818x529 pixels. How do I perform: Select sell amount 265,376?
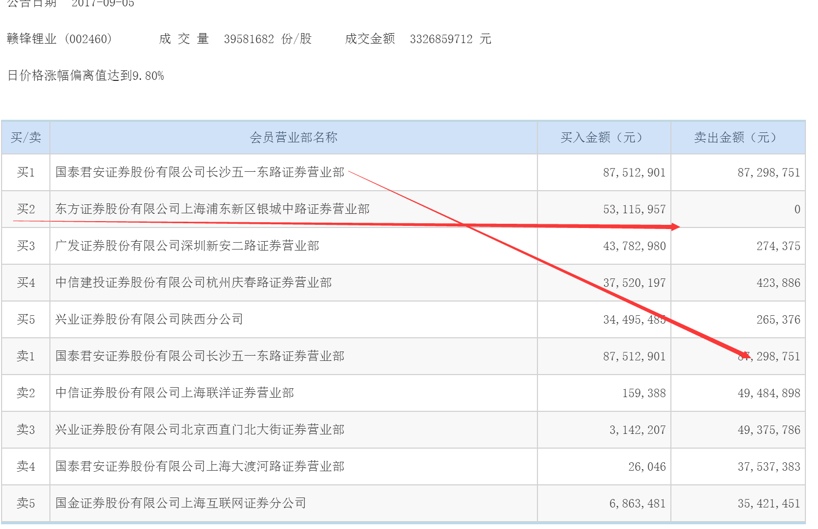pos(779,320)
